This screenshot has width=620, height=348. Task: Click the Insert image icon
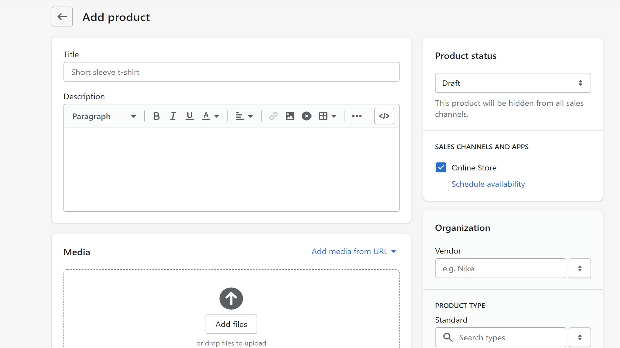click(x=290, y=116)
